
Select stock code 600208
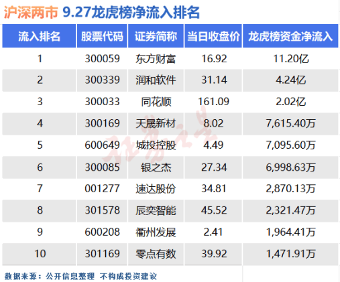(x=103, y=232)
